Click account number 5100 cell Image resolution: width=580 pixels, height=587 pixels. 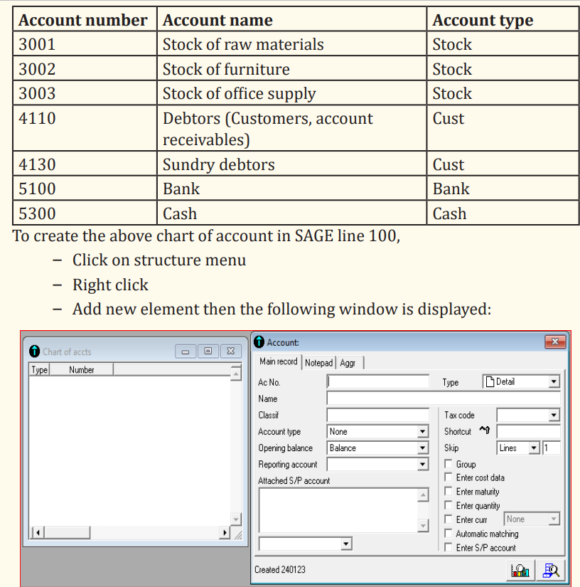coord(85,188)
